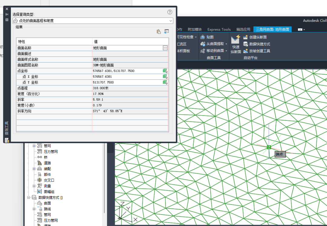Select the 3DM-地形曲面 layer name value
327x226 pixels.
[x=103, y=65]
